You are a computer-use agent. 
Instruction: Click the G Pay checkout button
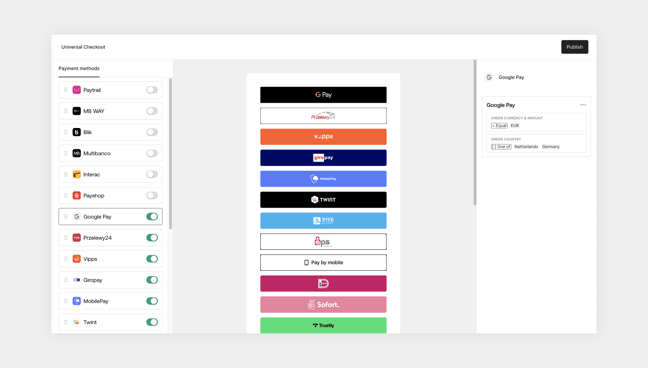point(323,95)
